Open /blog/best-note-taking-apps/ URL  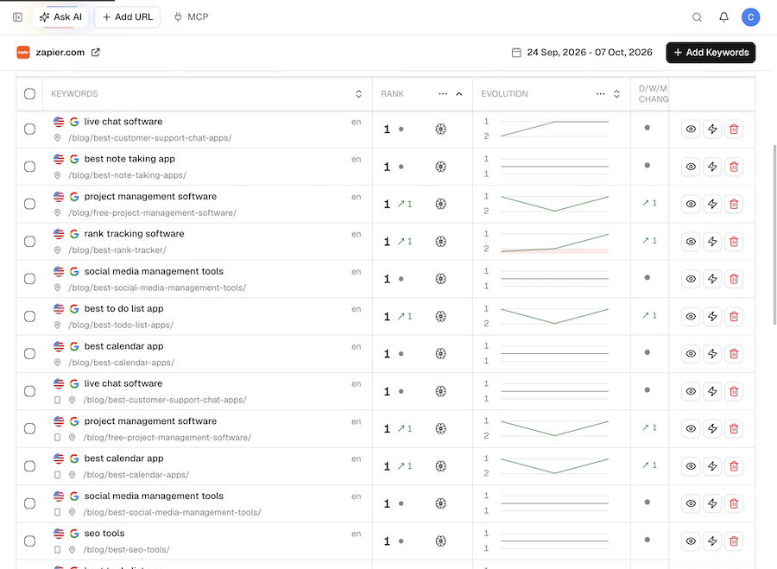click(128, 175)
